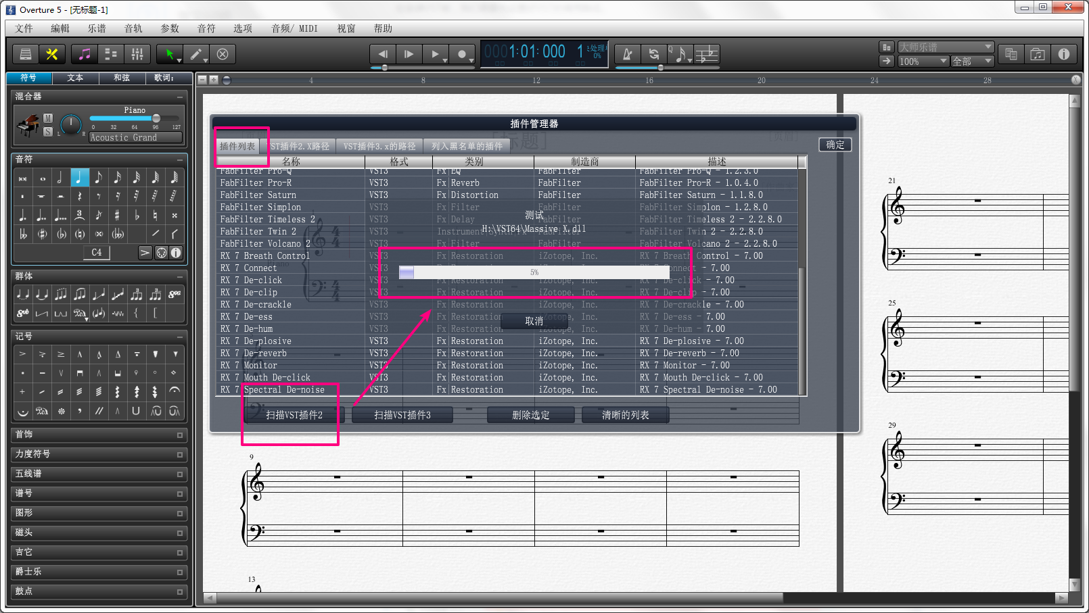This screenshot has height=613, width=1089.
Task: Toggle loop playback
Action: (654, 54)
